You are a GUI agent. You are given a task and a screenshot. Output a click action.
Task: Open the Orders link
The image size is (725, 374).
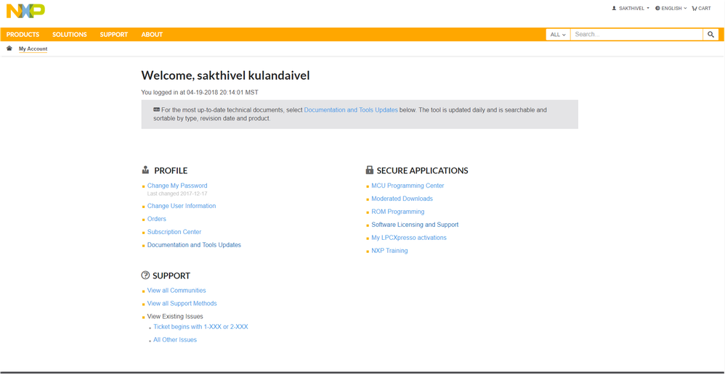[x=157, y=219]
